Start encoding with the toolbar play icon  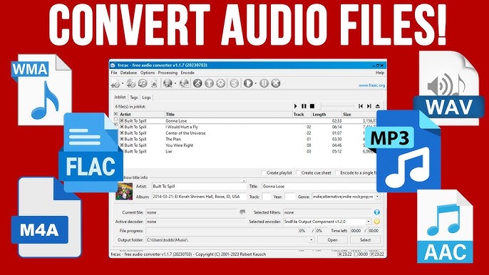pos(248,83)
